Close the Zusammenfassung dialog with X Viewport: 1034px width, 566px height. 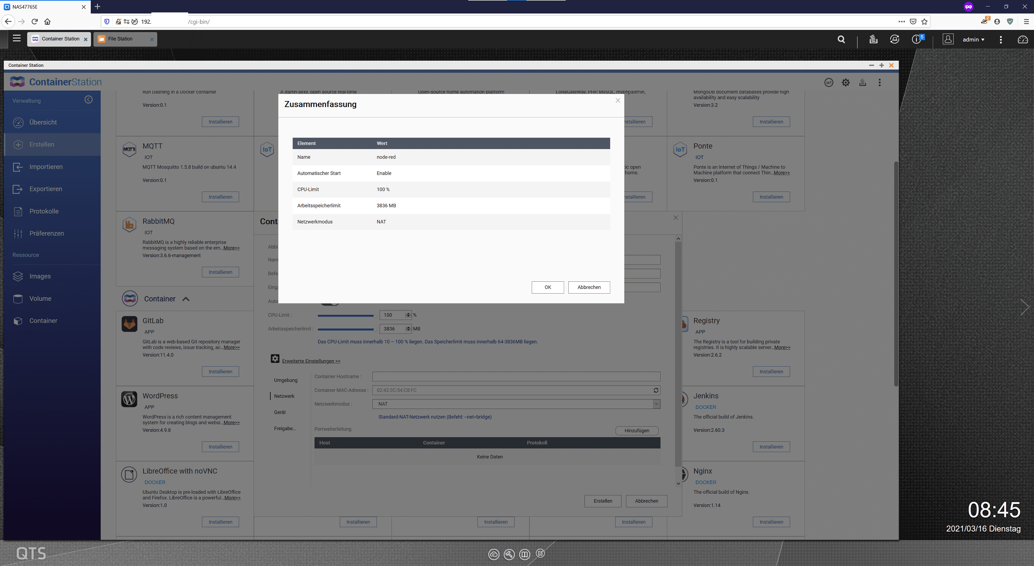(x=618, y=100)
